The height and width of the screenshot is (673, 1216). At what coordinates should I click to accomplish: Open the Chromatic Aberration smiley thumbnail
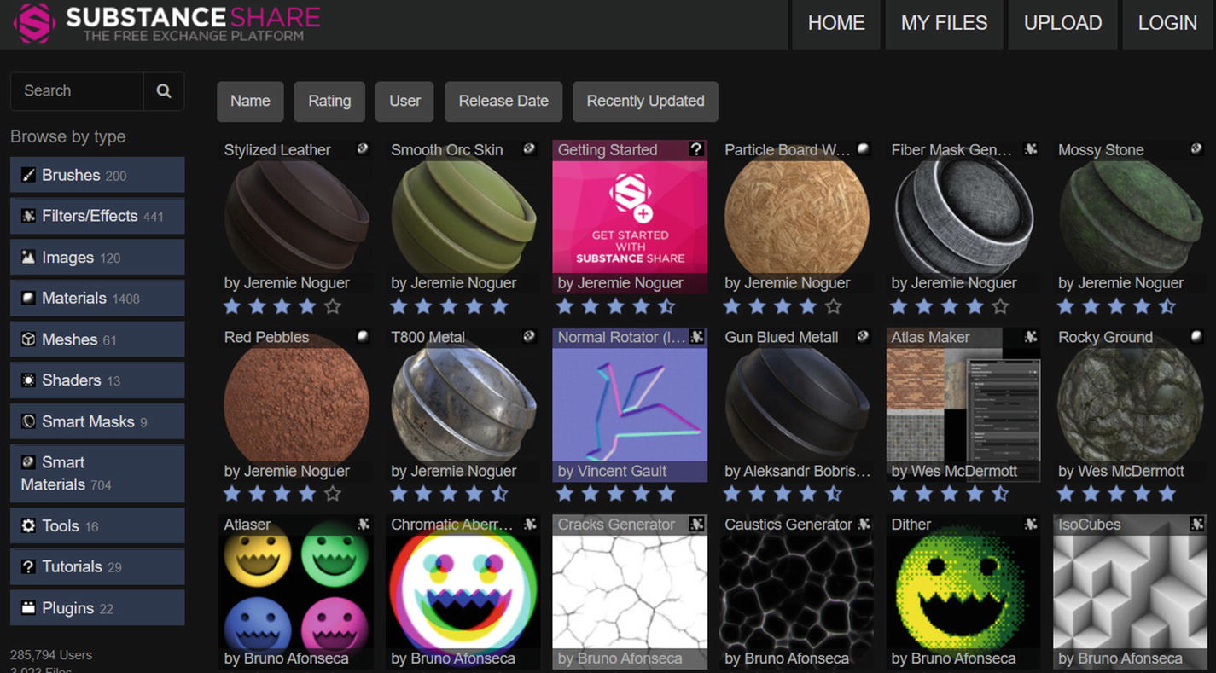tap(463, 592)
